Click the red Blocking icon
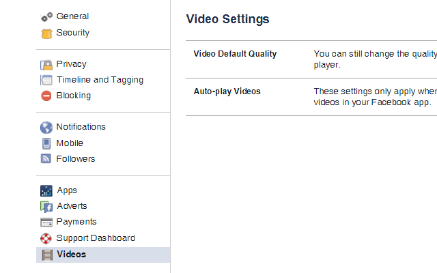Screen dimensions: 437x273 (46, 96)
